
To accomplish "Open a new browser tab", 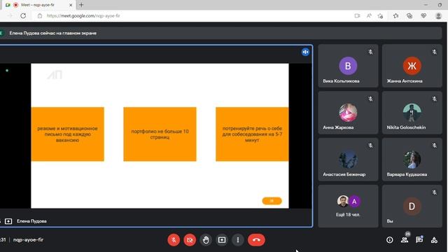I will click(81, 5).
